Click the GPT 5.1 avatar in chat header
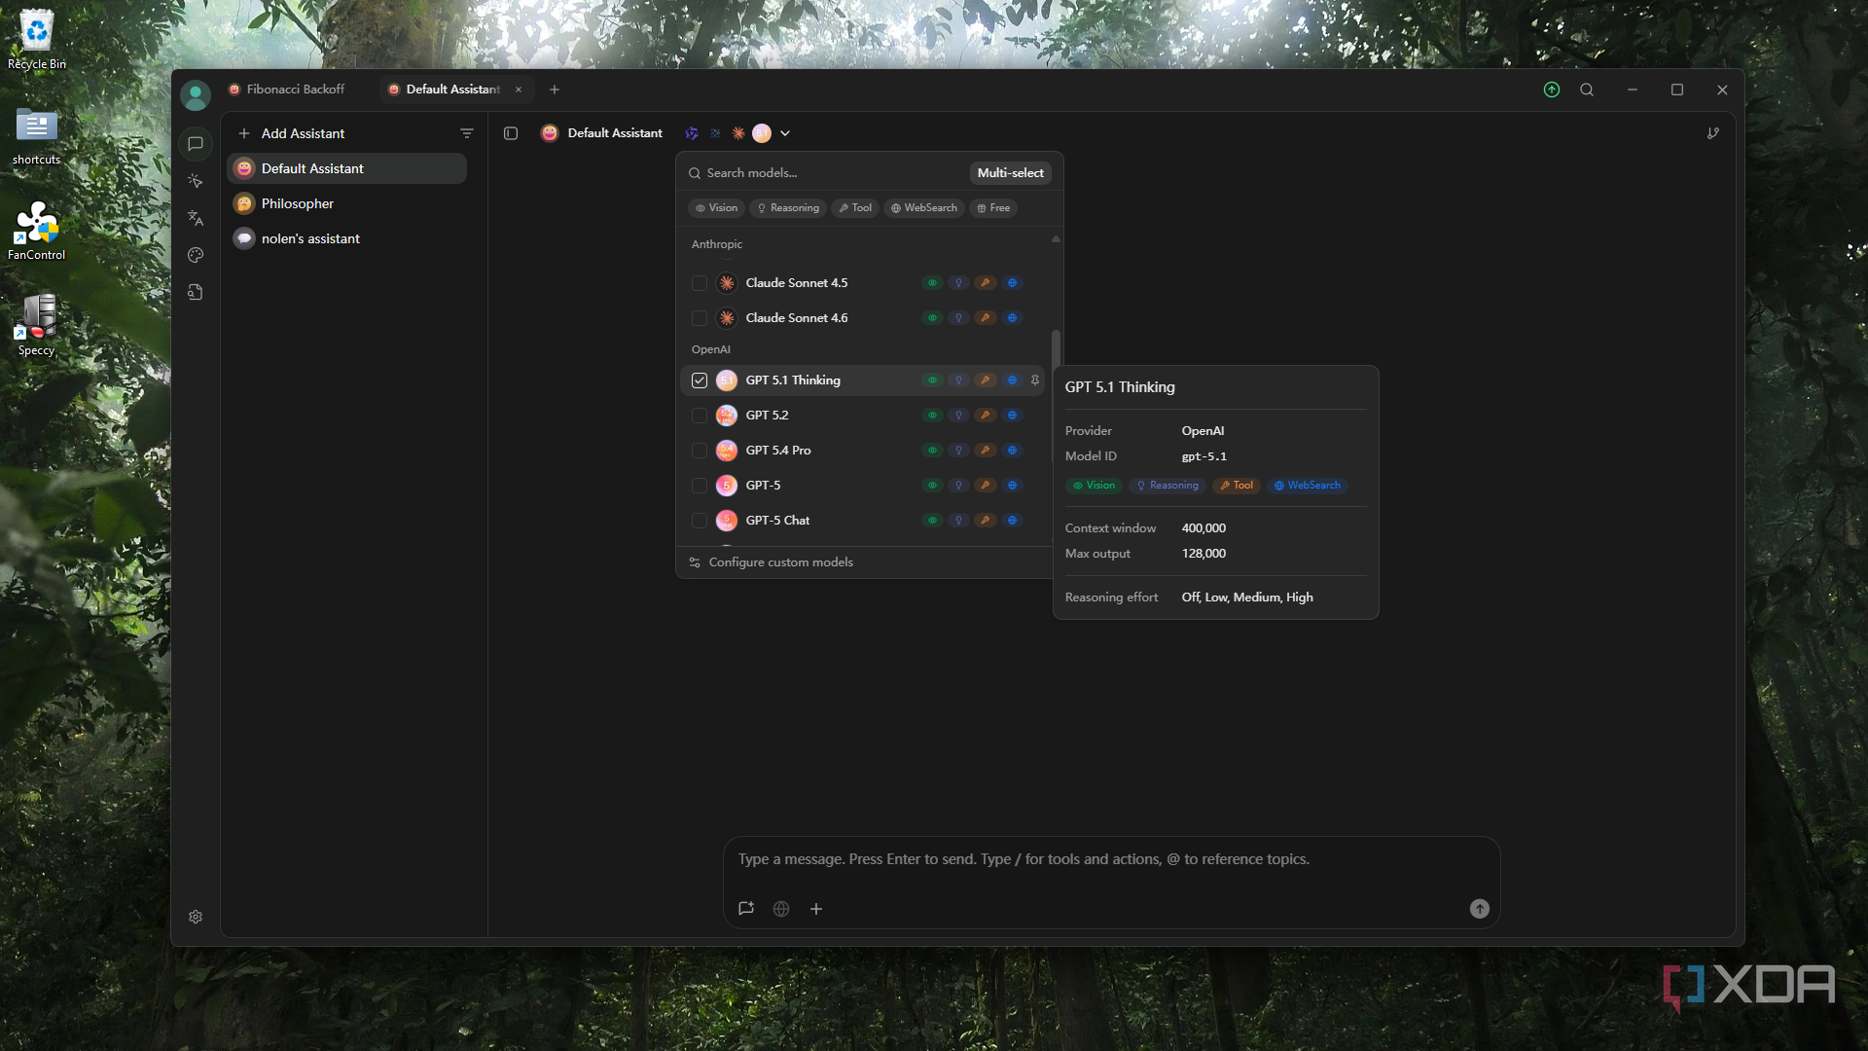 pyautogui.click(x=762, y=133)
